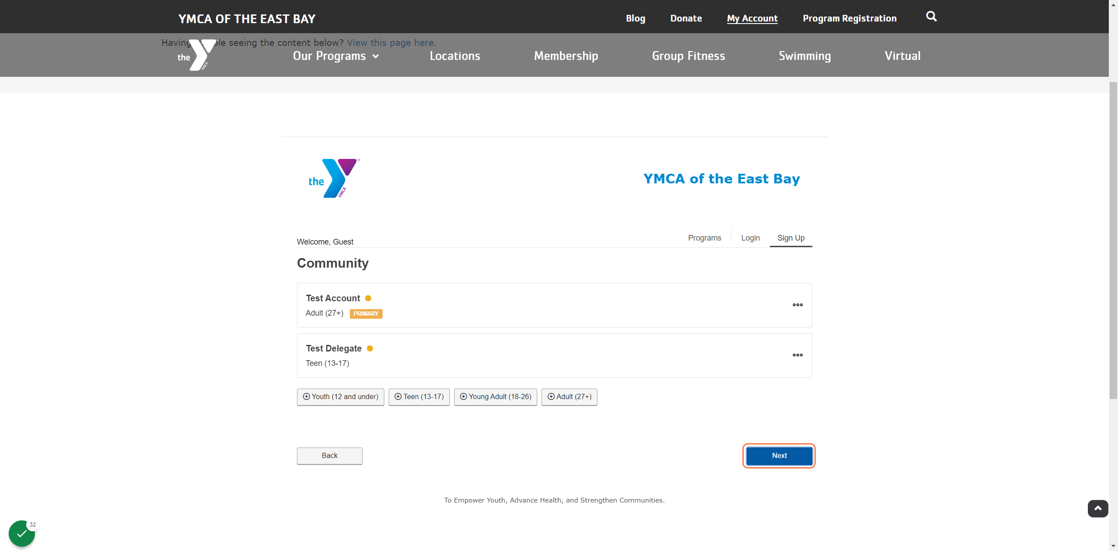Switch to the Programs tab
This screenshot has width=1118, height=551.
[704, 238]
